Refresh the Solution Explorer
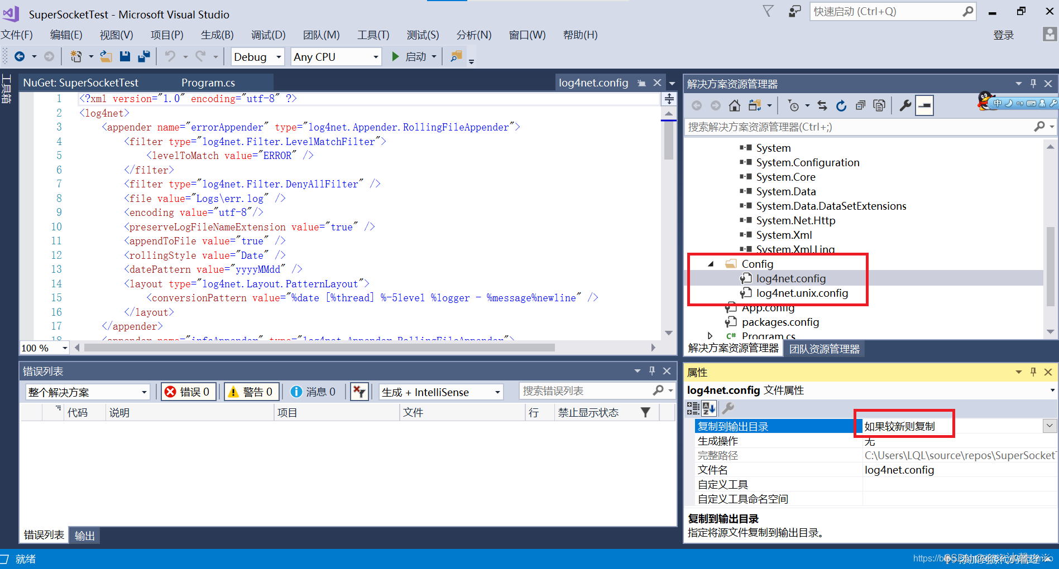 click(841, 105)
